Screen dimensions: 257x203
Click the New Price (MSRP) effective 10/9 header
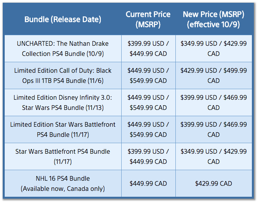213,19
